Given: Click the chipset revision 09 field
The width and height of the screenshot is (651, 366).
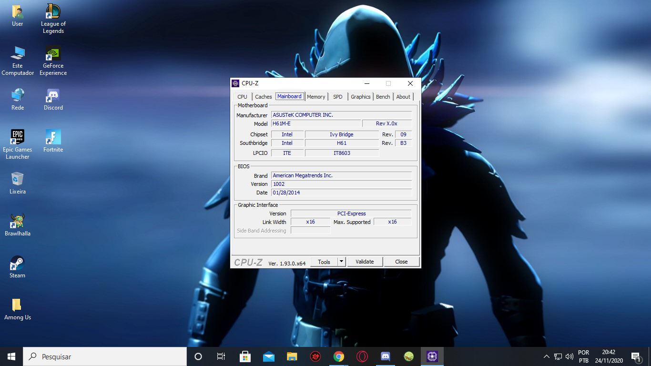Looking at the screenshot, I should pos(403,134).
